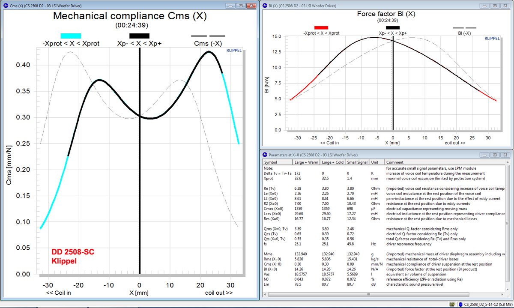The image size is (514, 308).
Task: Click the red legend swatch in Bl chart
Action: (321, 27)
